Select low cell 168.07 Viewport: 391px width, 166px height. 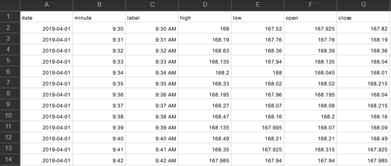pyautogui.click(x=258, y=105)
